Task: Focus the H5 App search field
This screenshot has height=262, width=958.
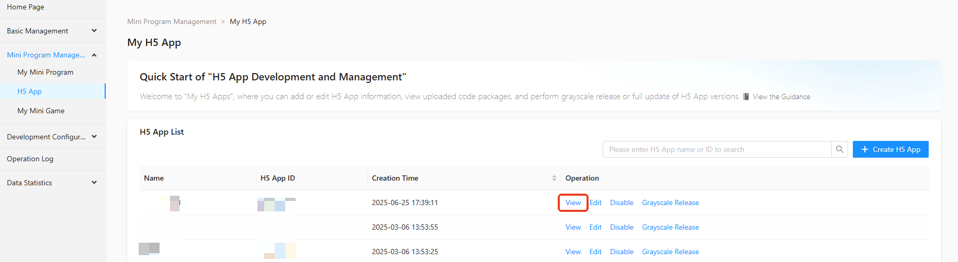Action: coord(717,149)
